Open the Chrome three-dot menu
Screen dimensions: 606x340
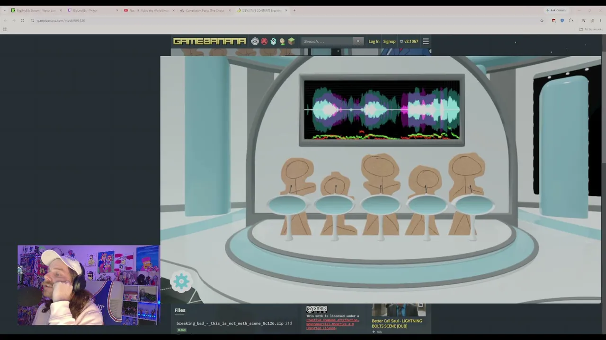click(600, 21)
